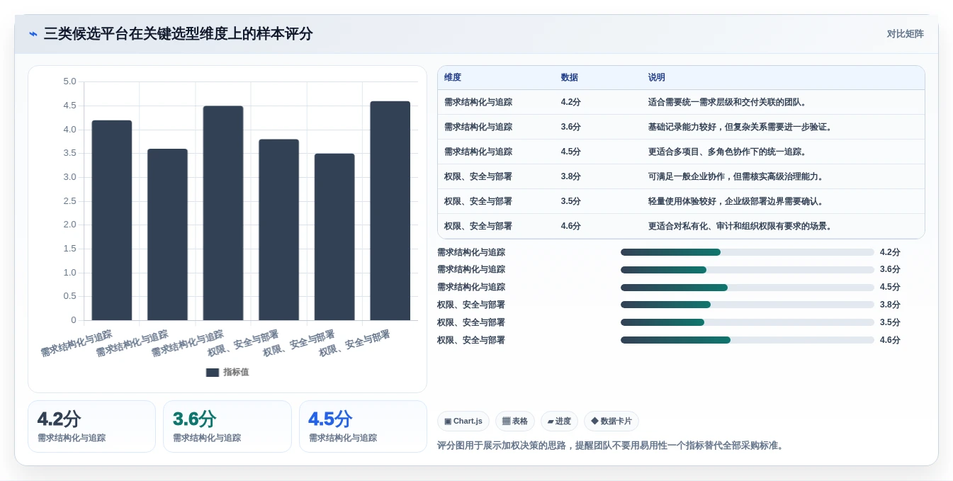The image size is (953, 481).
Task: Select table cell 基础记录能力较好，但复杂关系需要进一步验证。
Action: pos(740,127)
